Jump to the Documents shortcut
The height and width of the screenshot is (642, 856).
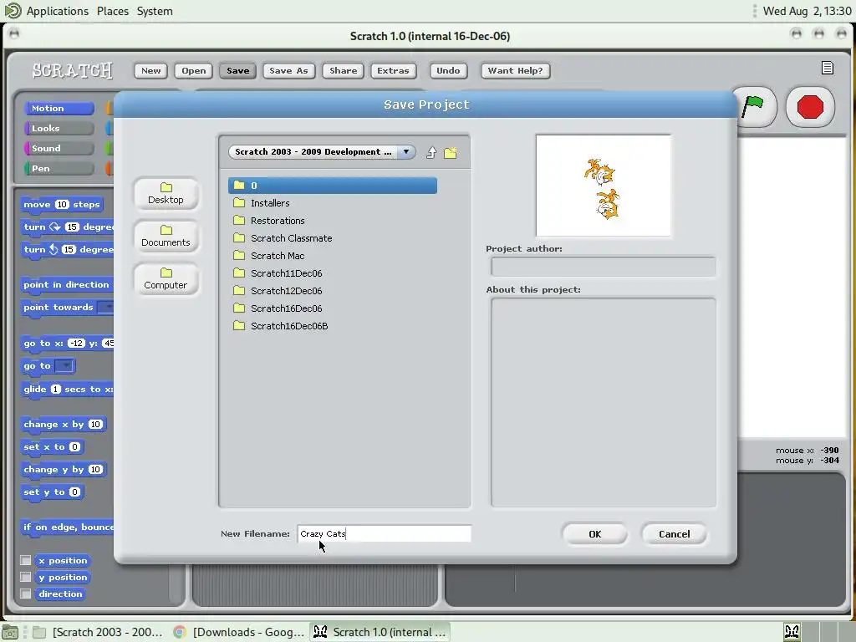click(166, 237)
